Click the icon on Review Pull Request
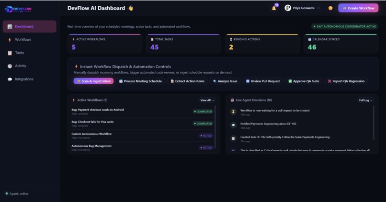Viewport: 386px width, 202px height. (x=248, y=81)
